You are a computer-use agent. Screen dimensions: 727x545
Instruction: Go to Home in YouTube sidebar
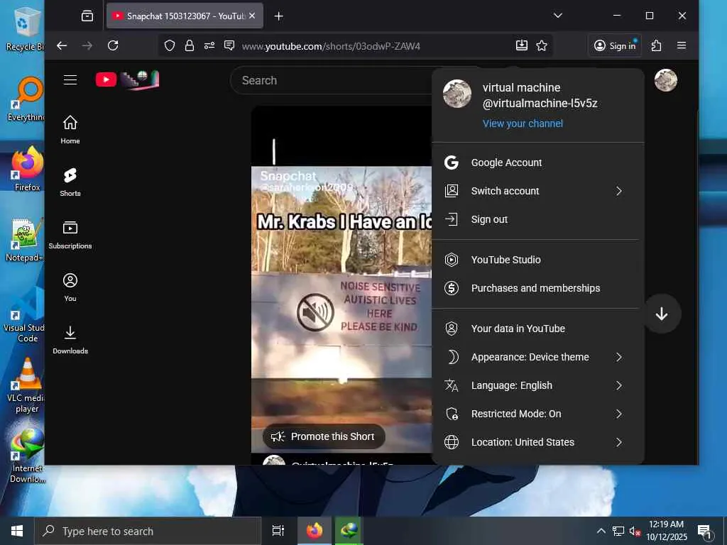70,130
